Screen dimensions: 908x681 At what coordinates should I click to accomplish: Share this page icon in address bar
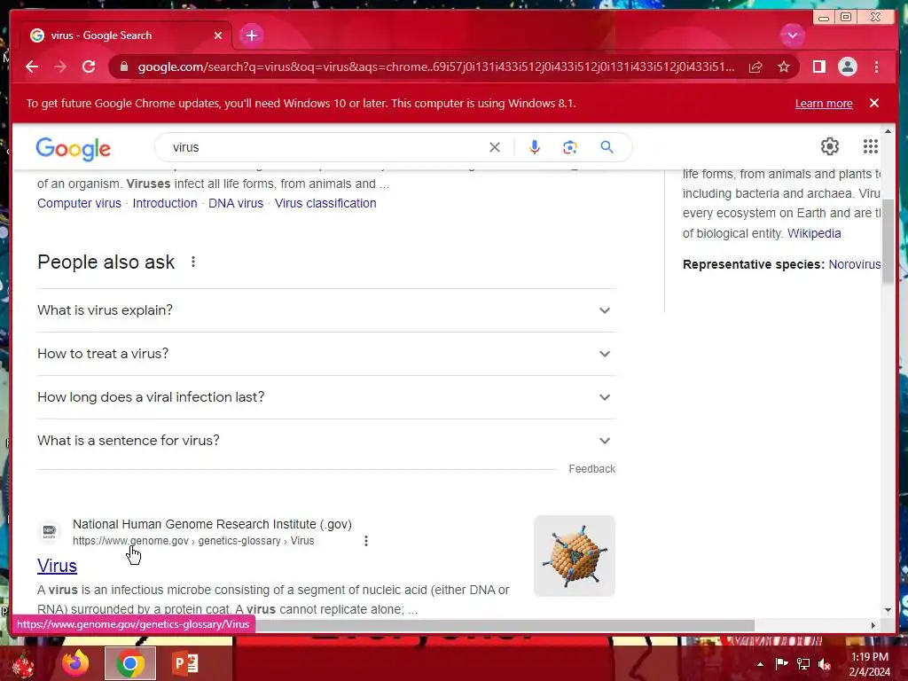[755, 67]
